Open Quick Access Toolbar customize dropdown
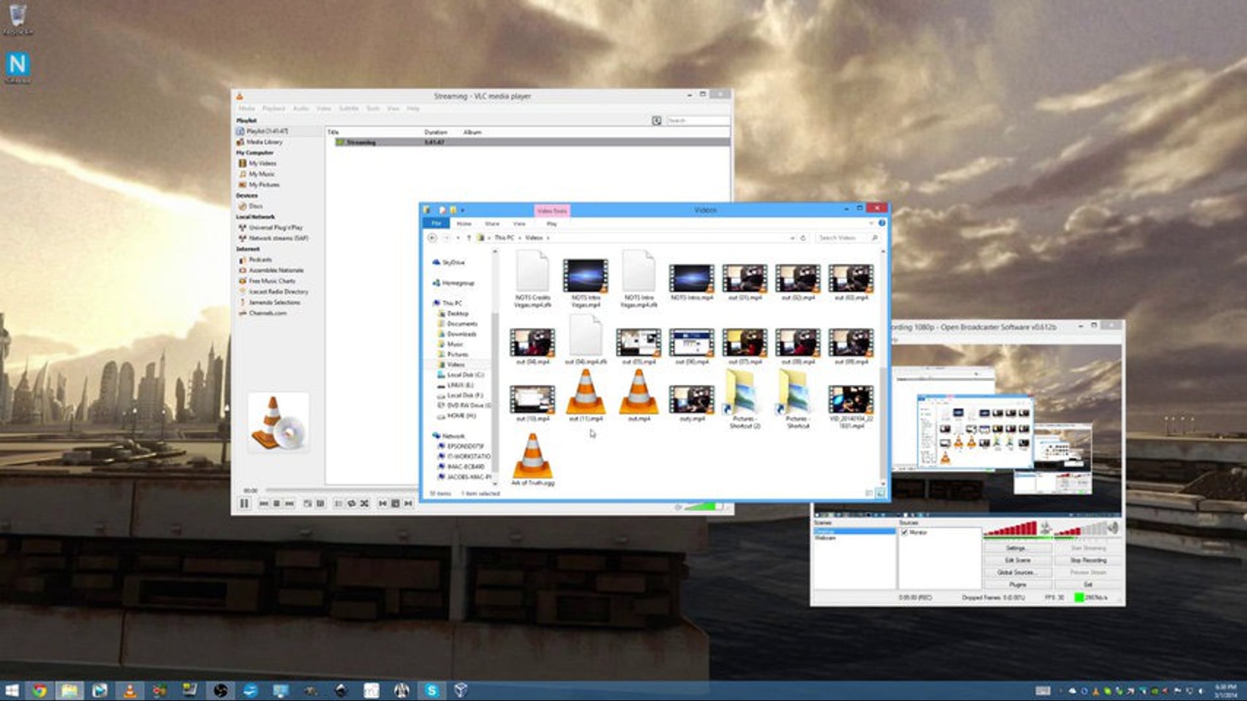The image size is (1247, 701). pyautogui.click(x=462, y=210)
